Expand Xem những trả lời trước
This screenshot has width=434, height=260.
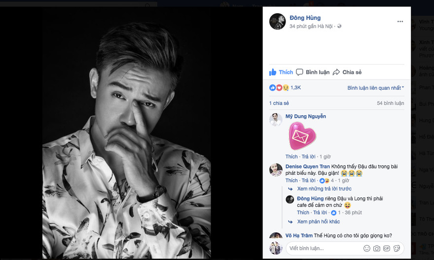(324, 189)
